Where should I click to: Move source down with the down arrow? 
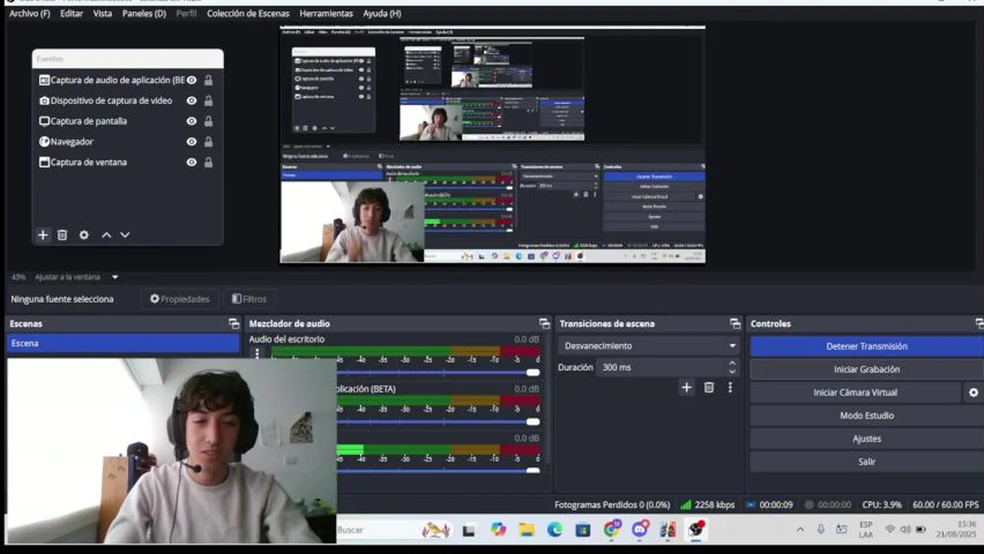(x=125, y=235)
